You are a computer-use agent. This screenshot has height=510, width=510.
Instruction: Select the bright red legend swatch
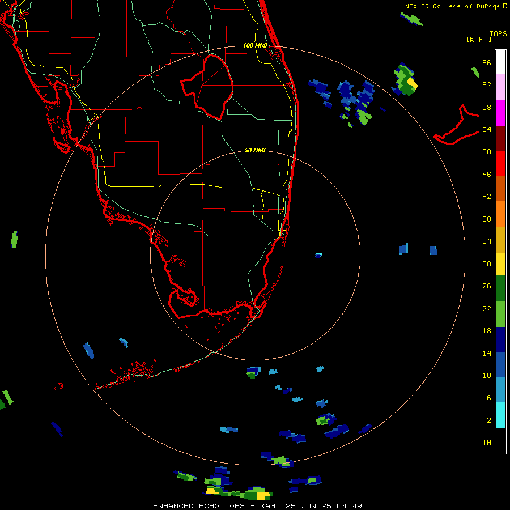tap(500, 163)
